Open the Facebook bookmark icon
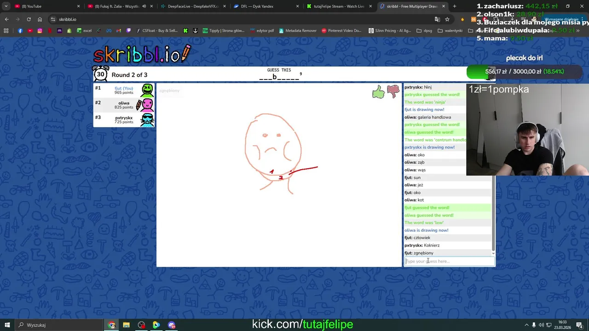This screenshot has height=331, width=589. [x=20, y=31]
